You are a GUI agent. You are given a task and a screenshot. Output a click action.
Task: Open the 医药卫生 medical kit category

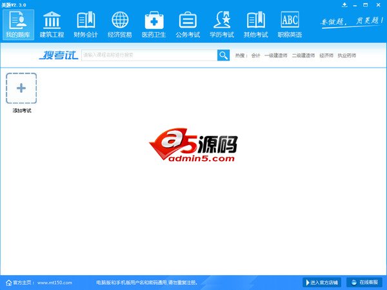tap(154, 24)
